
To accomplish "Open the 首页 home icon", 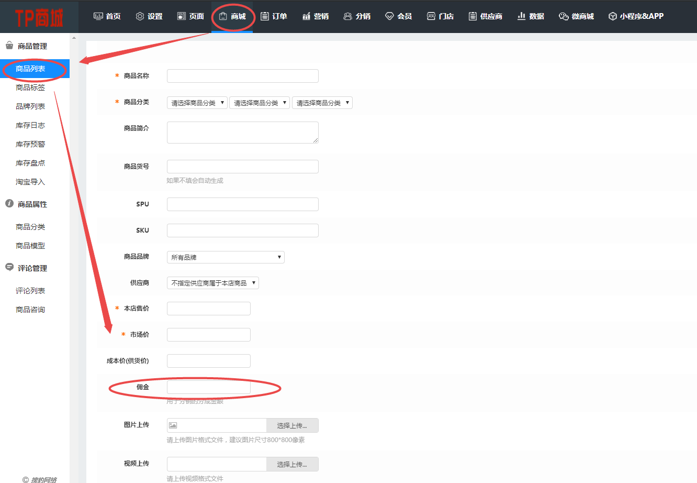I will tap(99, 16).
